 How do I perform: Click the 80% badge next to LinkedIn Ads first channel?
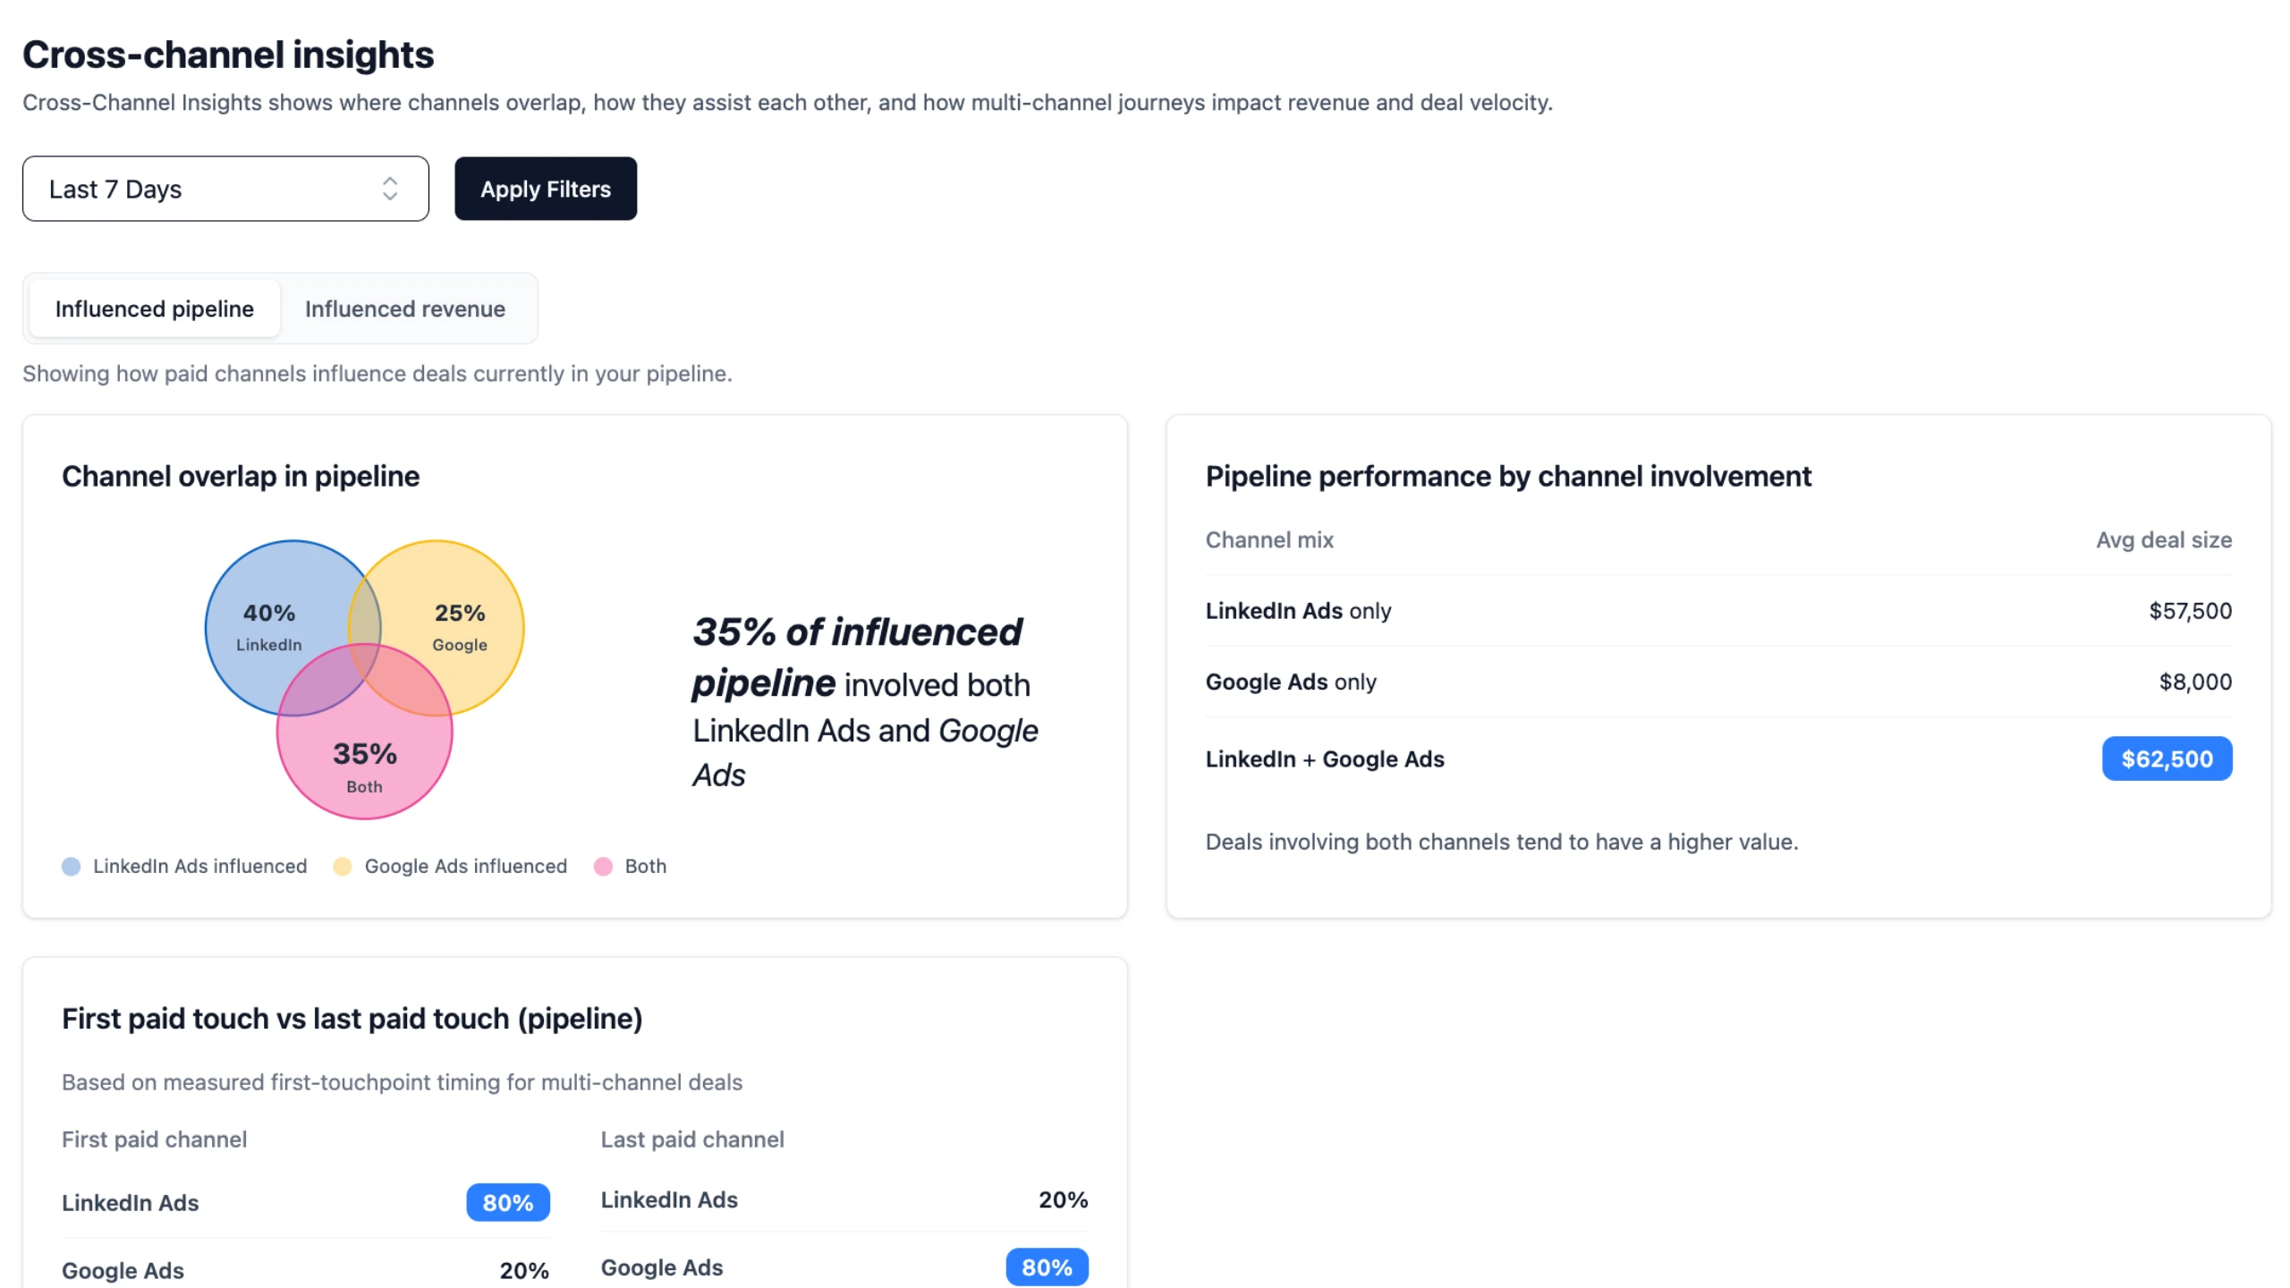(x=507, y=1202)
